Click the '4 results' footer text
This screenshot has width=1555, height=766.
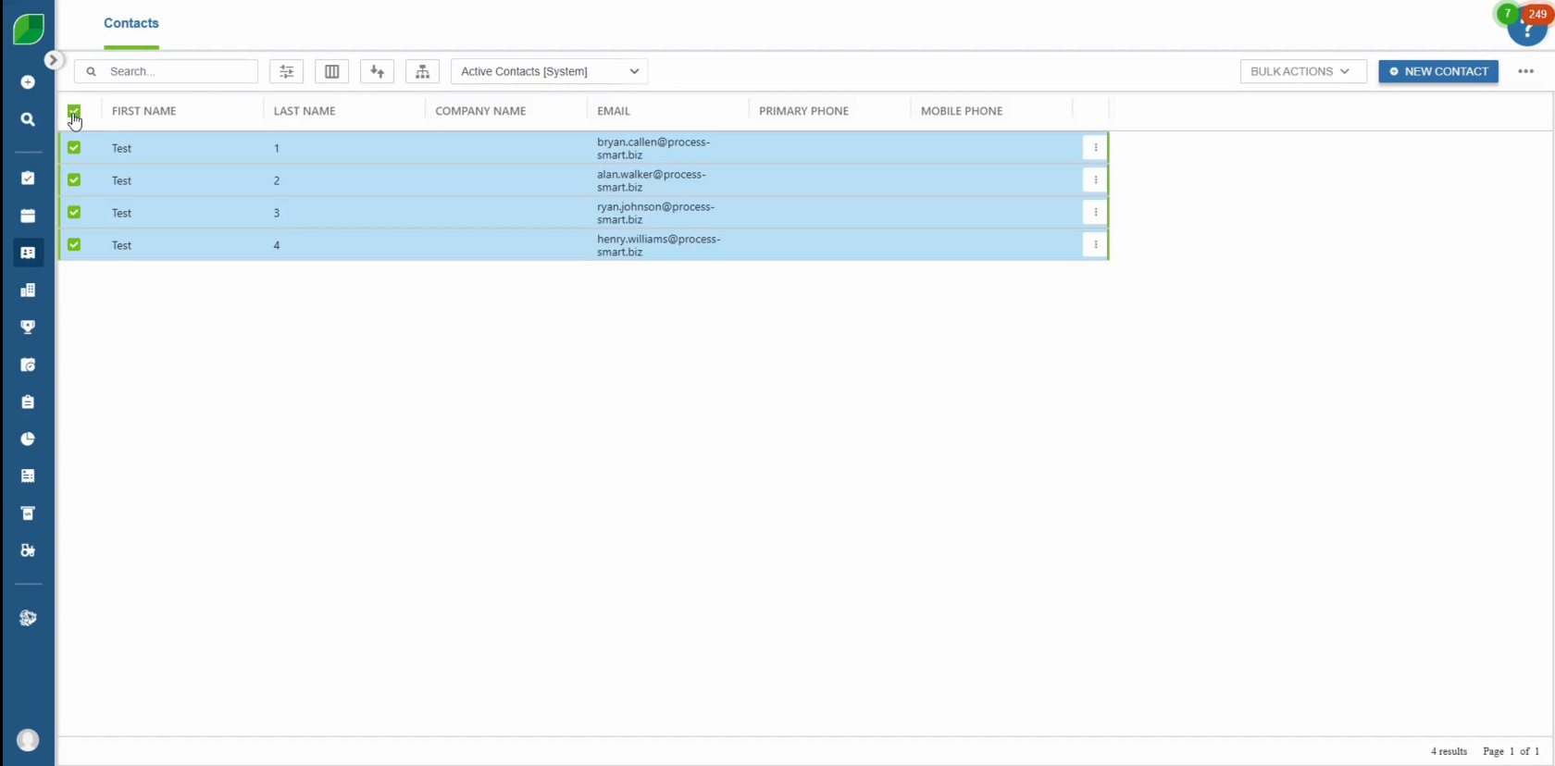pos(1449,751)
